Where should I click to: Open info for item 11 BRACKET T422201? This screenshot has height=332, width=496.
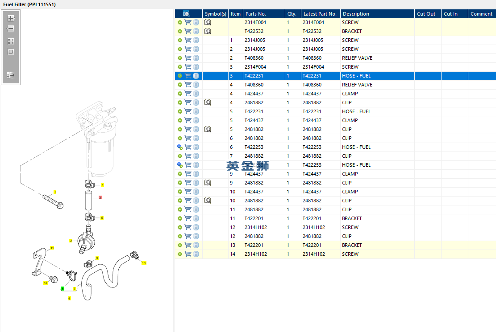click(x=196, y=218)
